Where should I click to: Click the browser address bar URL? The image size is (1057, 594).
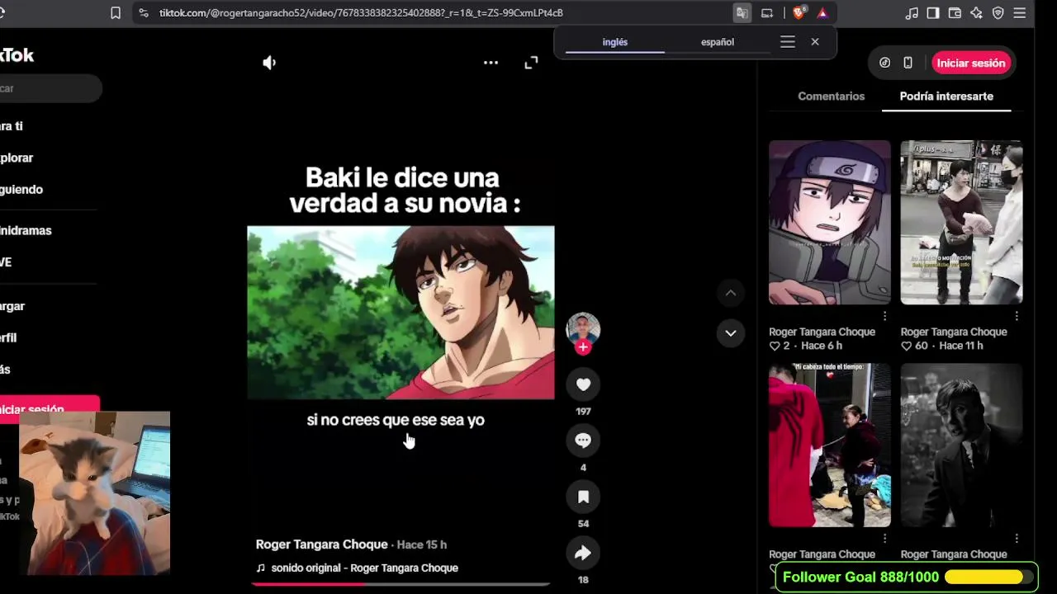point(361,13)
